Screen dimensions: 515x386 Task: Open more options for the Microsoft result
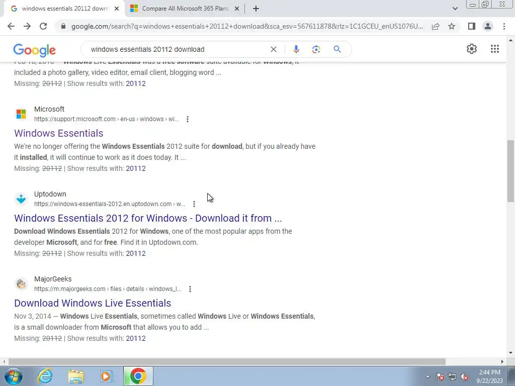point(188,119)
